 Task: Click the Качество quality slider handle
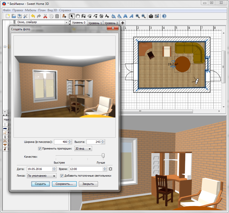point(103,155)
